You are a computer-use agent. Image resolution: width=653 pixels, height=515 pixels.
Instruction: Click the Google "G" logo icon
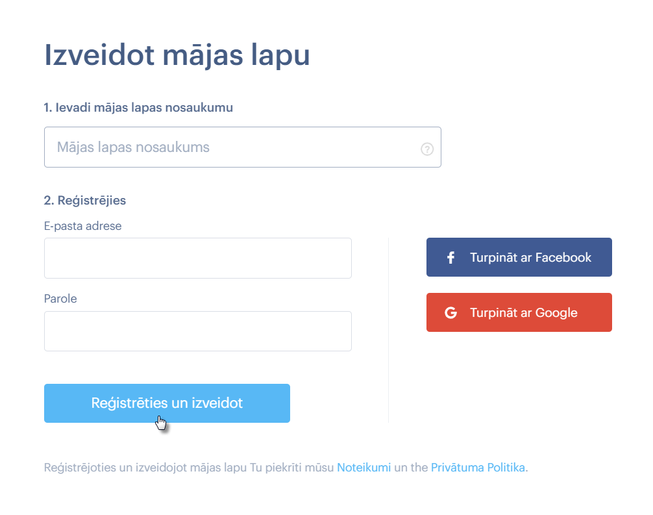click(450, 312)
